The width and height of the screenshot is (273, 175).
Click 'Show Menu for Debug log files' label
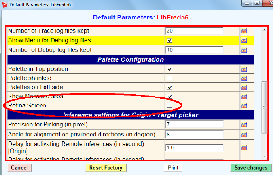[x=49, y=40]
